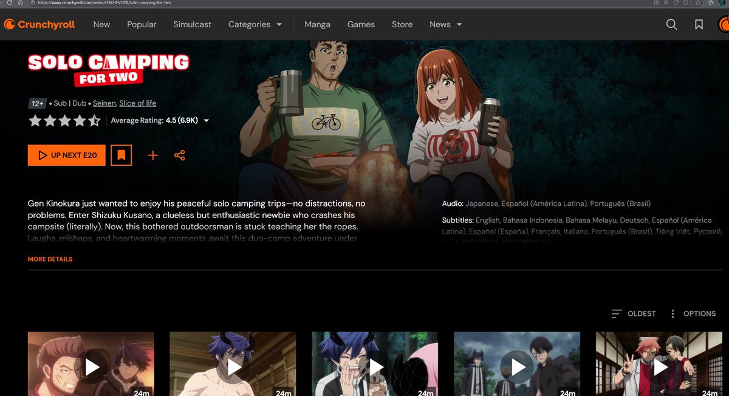Viewport: 729px width, 396px height.
Task: Open the circled three-dots browser icon
Action: [686, 3]
